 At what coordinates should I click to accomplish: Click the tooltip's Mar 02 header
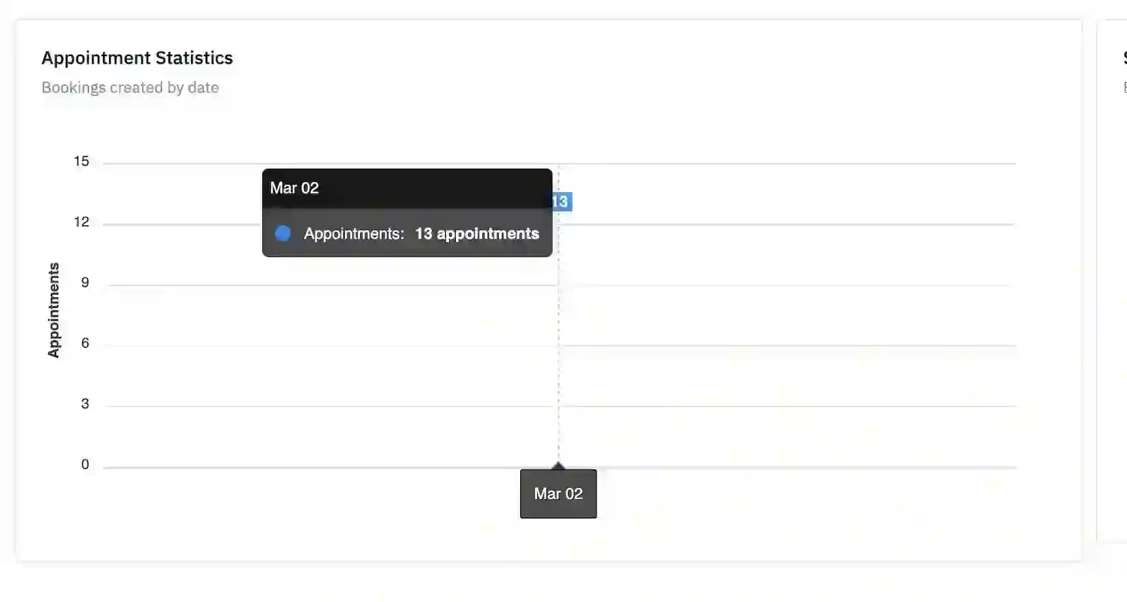295,188
